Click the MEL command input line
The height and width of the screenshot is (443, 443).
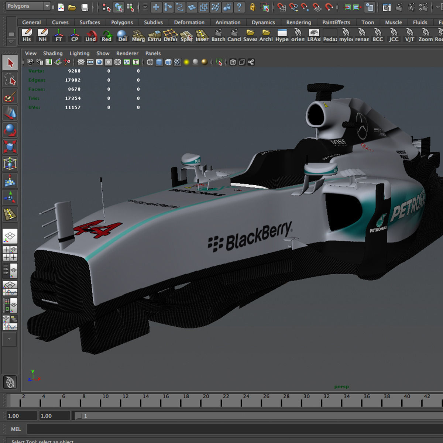[235, 429]
